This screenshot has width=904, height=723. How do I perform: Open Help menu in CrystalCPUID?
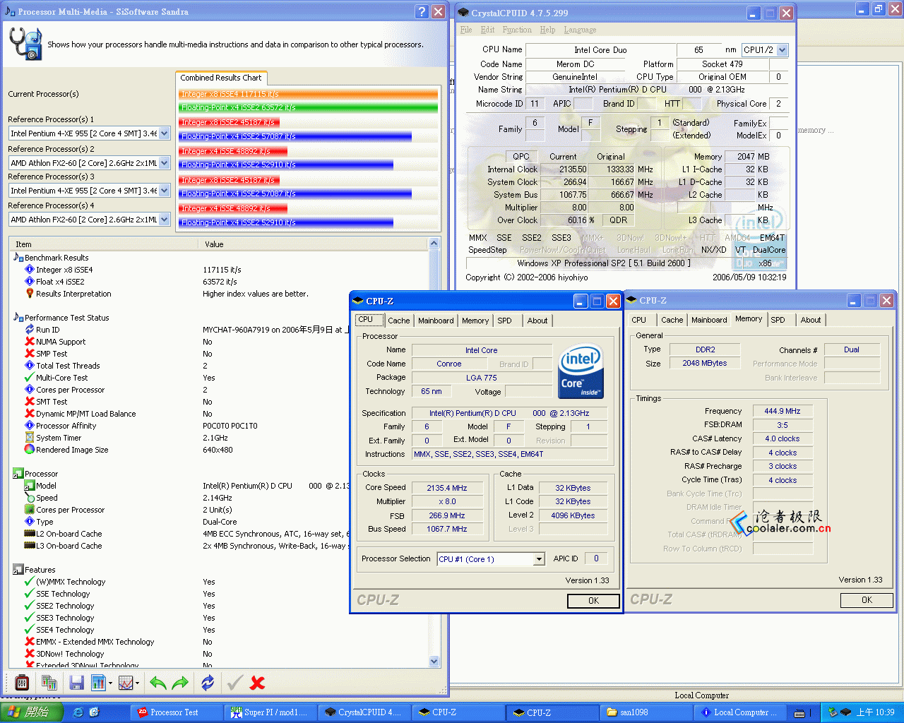(x=547, y=30)
